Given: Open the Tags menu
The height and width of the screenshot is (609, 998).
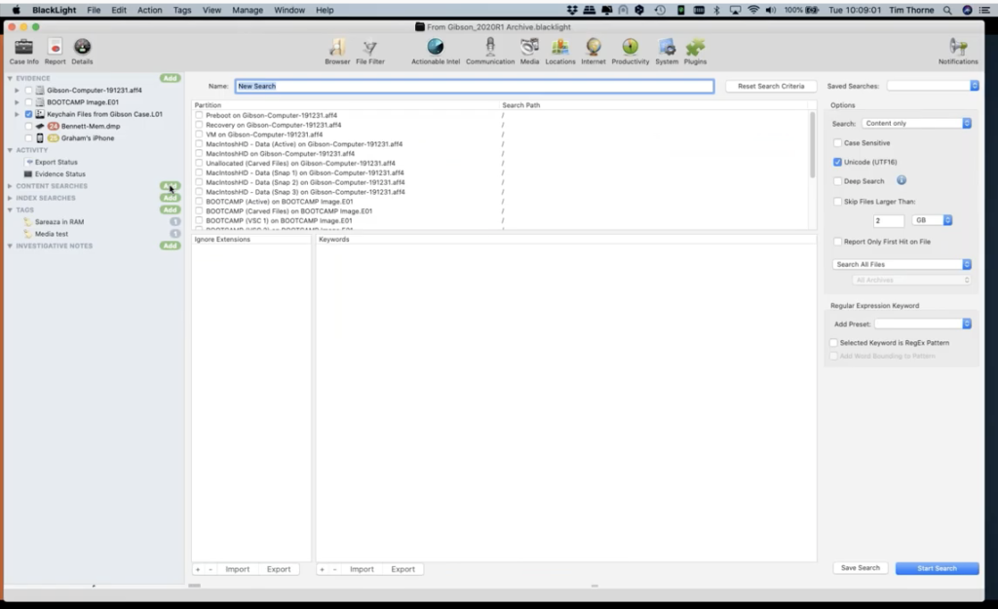Looking at the screenshot, I should point(182,10).
